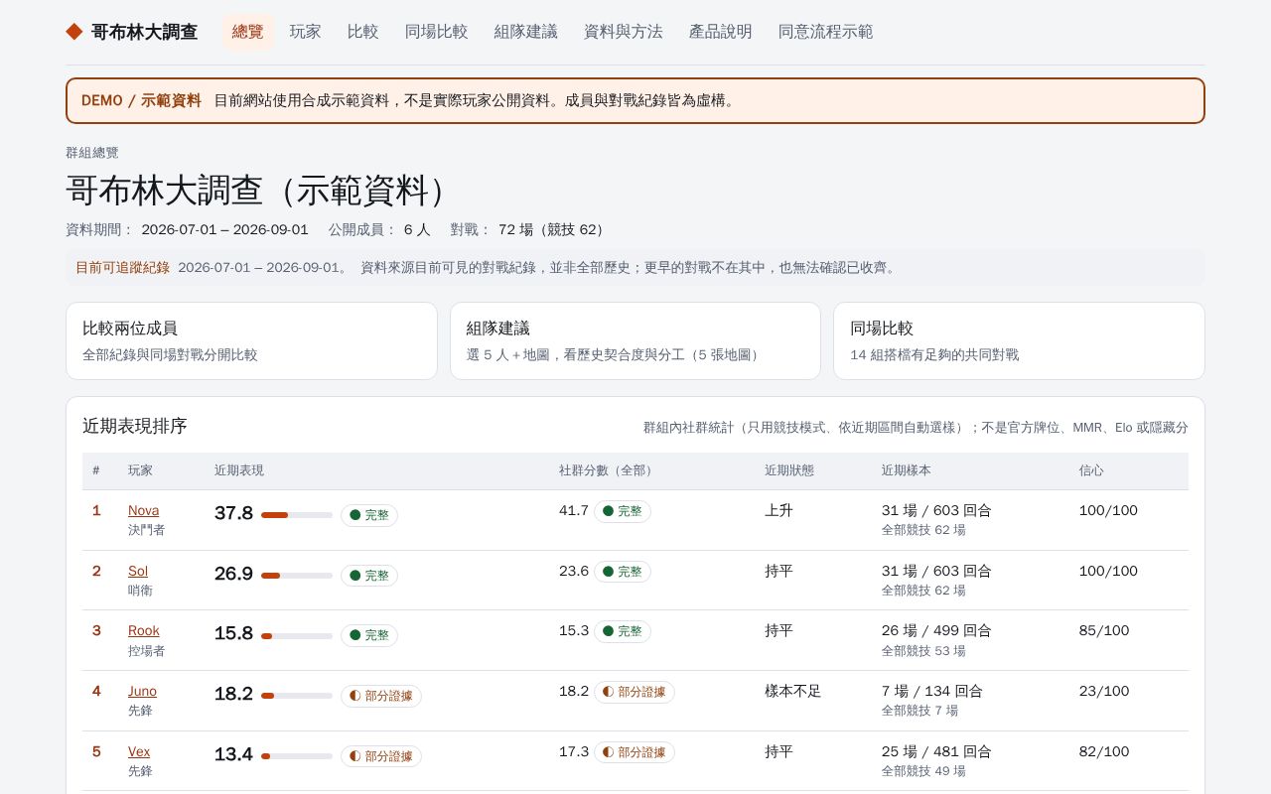This screenshot has height=794, width=1271.
Task: Open Nova's player profile link
Action: (143, 510)
